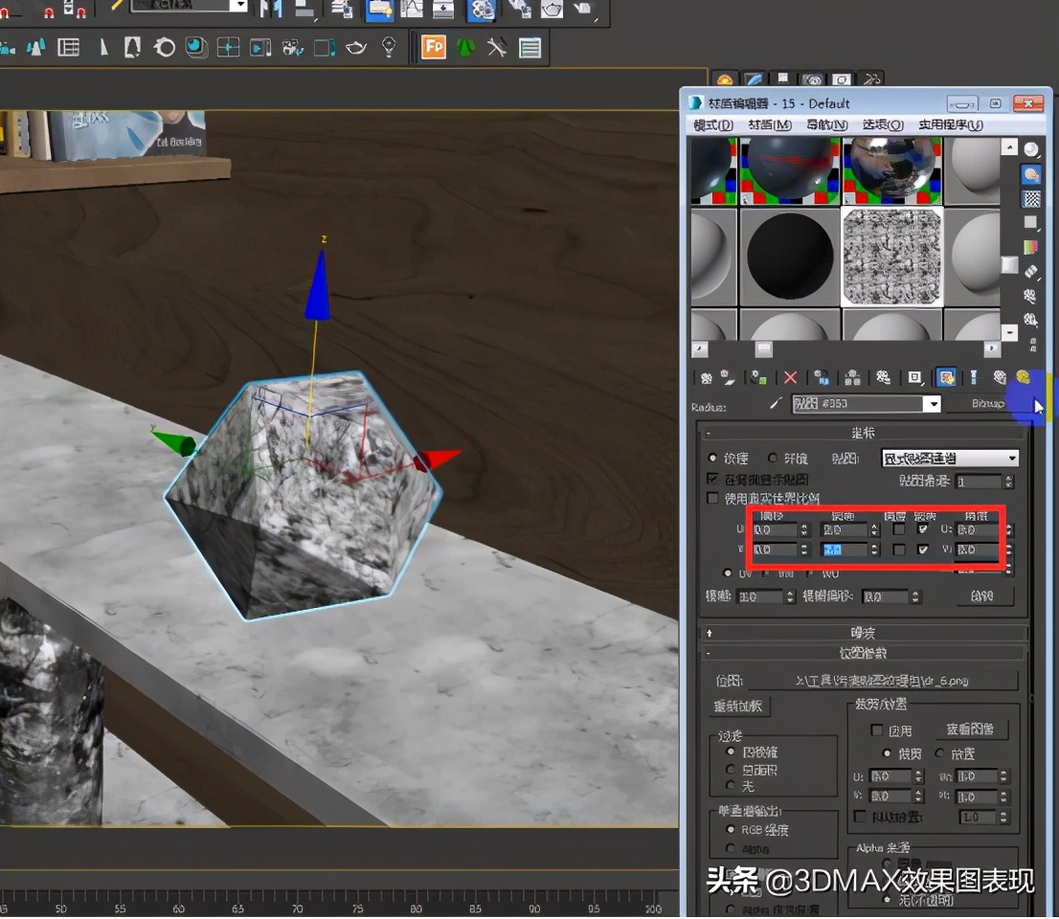This screenshot has width=1059, height=919.
Task: Click the Assign Material to Selection icon
Action: [756, 377]
